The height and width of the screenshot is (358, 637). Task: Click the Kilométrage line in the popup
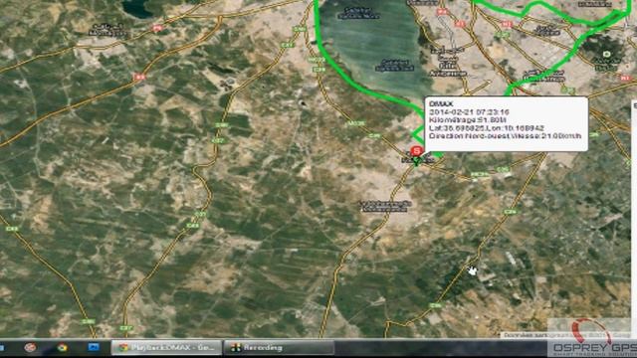click(468, 120)
